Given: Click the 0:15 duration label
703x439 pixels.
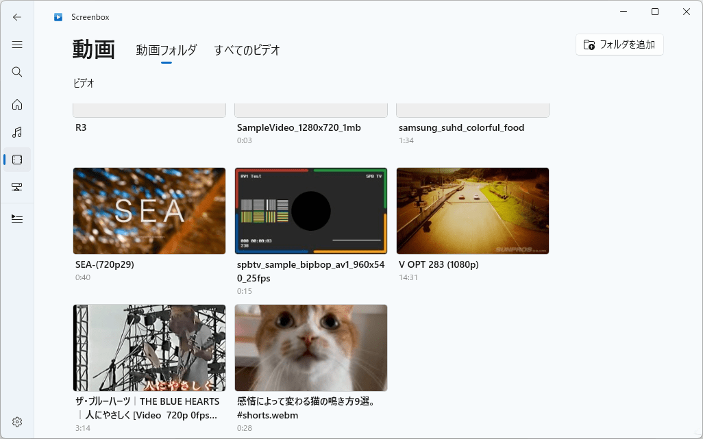Looking at the screenshot, I should 245,291.
